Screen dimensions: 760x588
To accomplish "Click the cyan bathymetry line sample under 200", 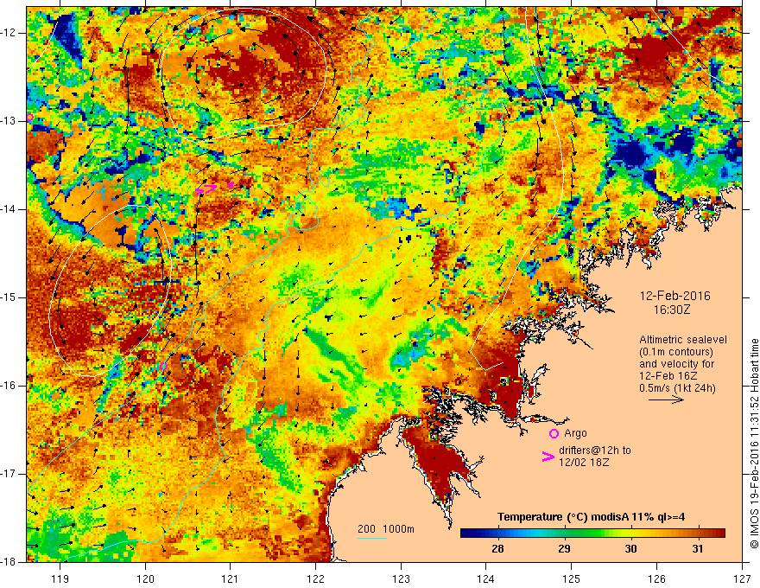I will [371, 538].
